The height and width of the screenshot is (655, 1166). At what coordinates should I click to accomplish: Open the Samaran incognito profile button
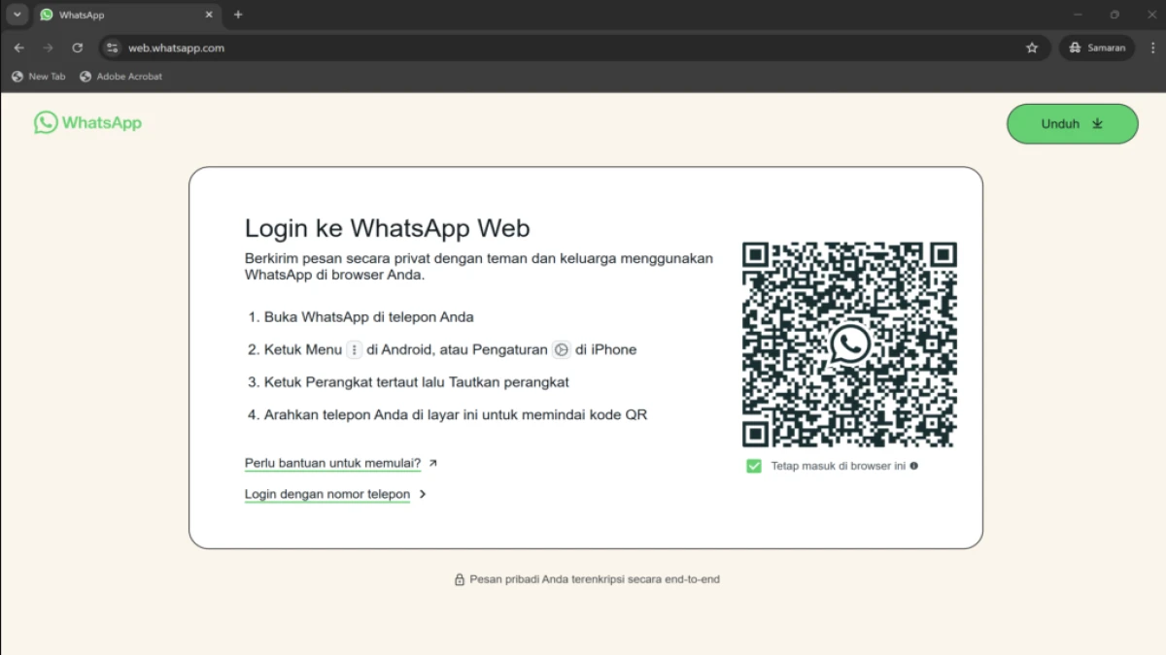tap(1097, 48)
